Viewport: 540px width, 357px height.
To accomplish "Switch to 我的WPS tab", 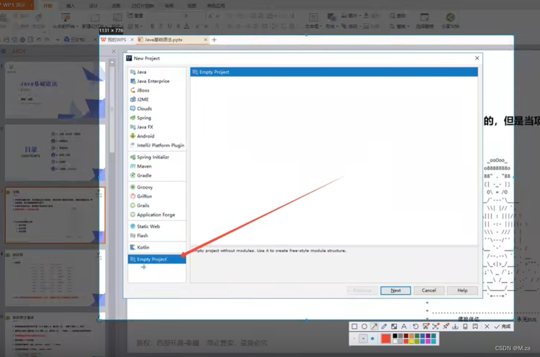I will click(x=117, y=40).
